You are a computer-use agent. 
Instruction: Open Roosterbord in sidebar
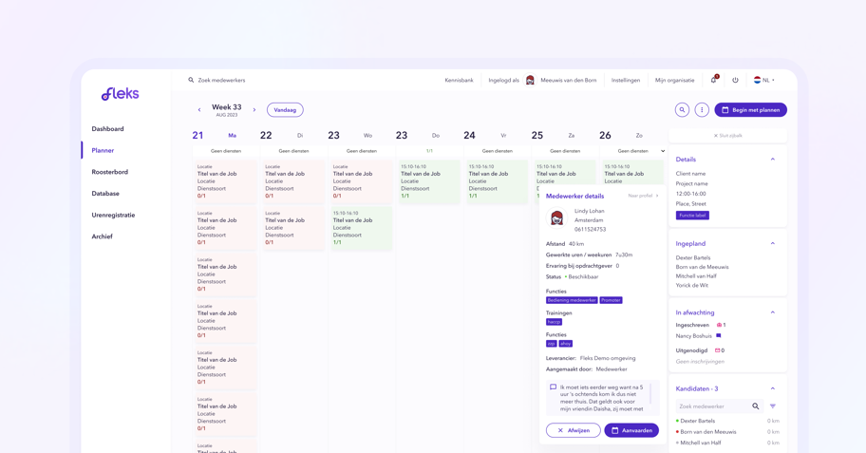(x=110, y=172)
